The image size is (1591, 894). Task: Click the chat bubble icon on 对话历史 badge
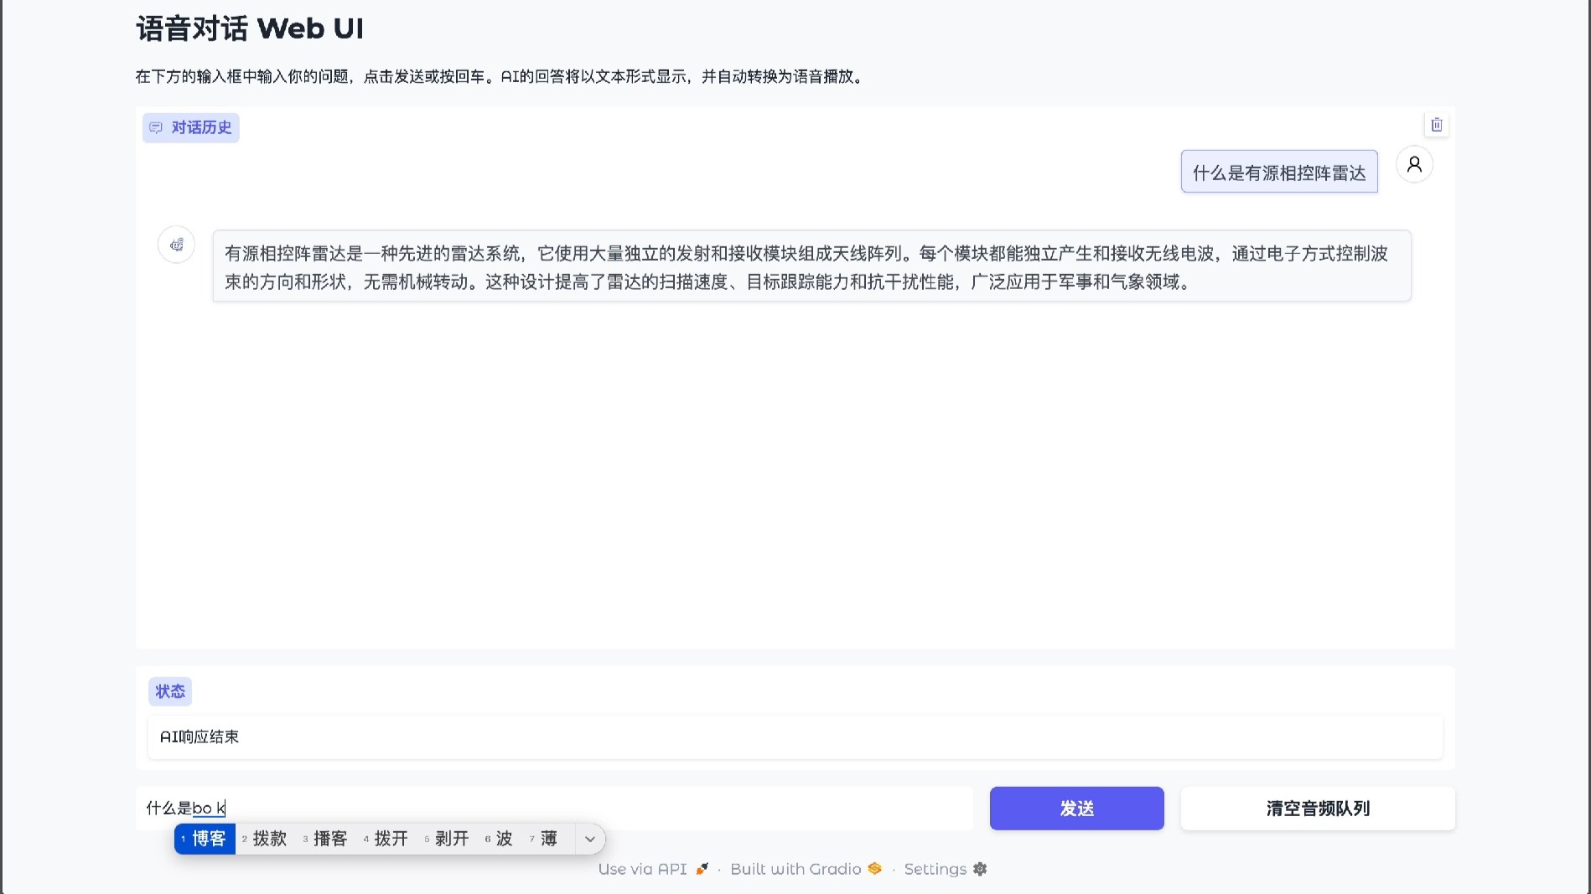156,127
